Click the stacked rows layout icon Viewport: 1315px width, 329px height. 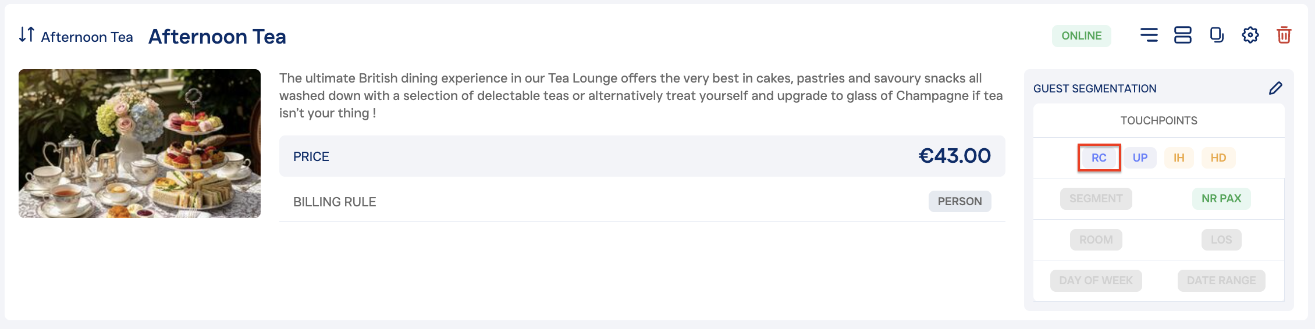click(x=1182, y=35)
